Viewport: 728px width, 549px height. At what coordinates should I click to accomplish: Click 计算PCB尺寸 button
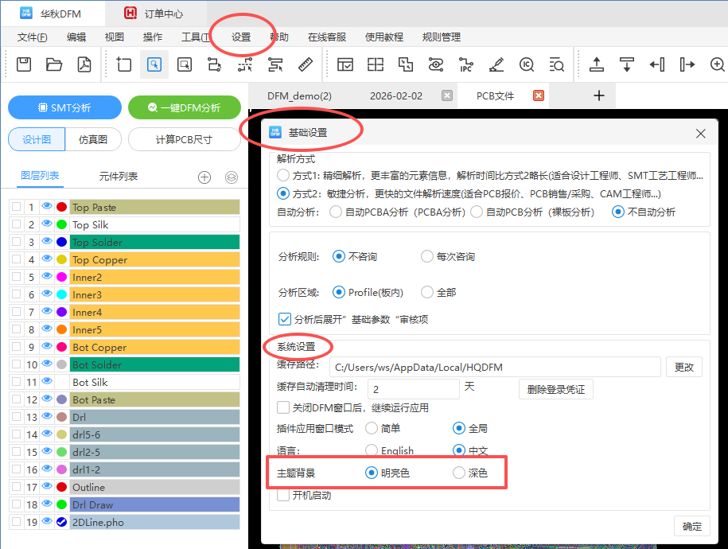184,139
